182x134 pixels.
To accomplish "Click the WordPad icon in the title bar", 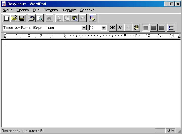I will [4, 4].
